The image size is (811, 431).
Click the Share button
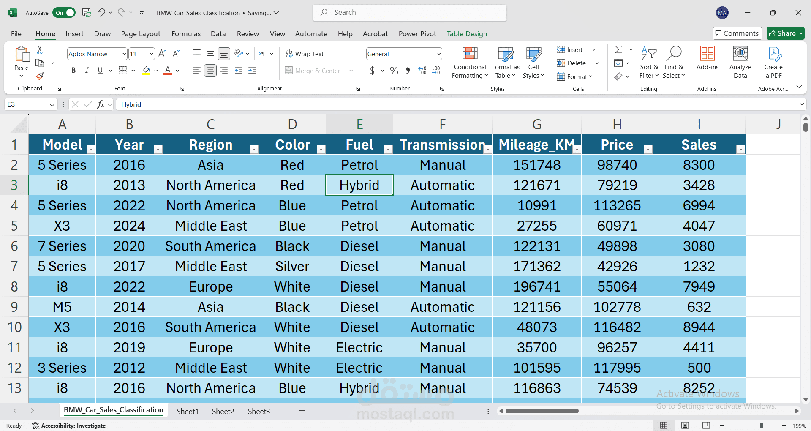[x=782, y=33]
